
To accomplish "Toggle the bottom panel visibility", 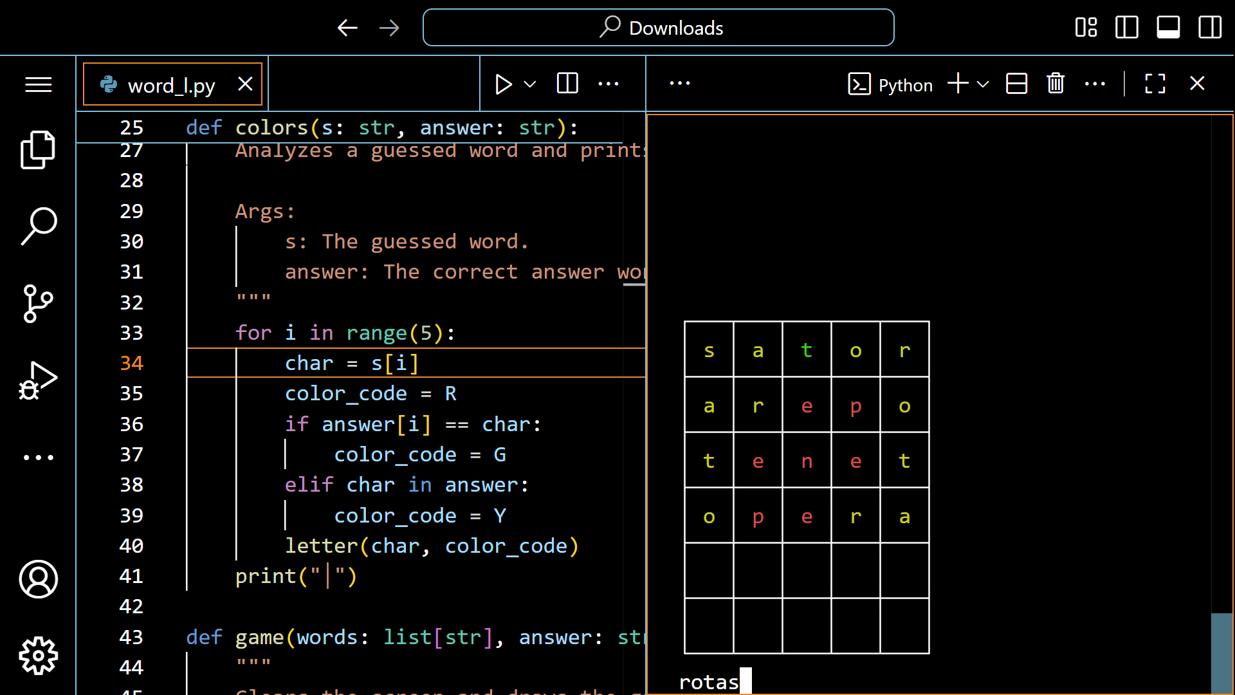I will 1168,28.
